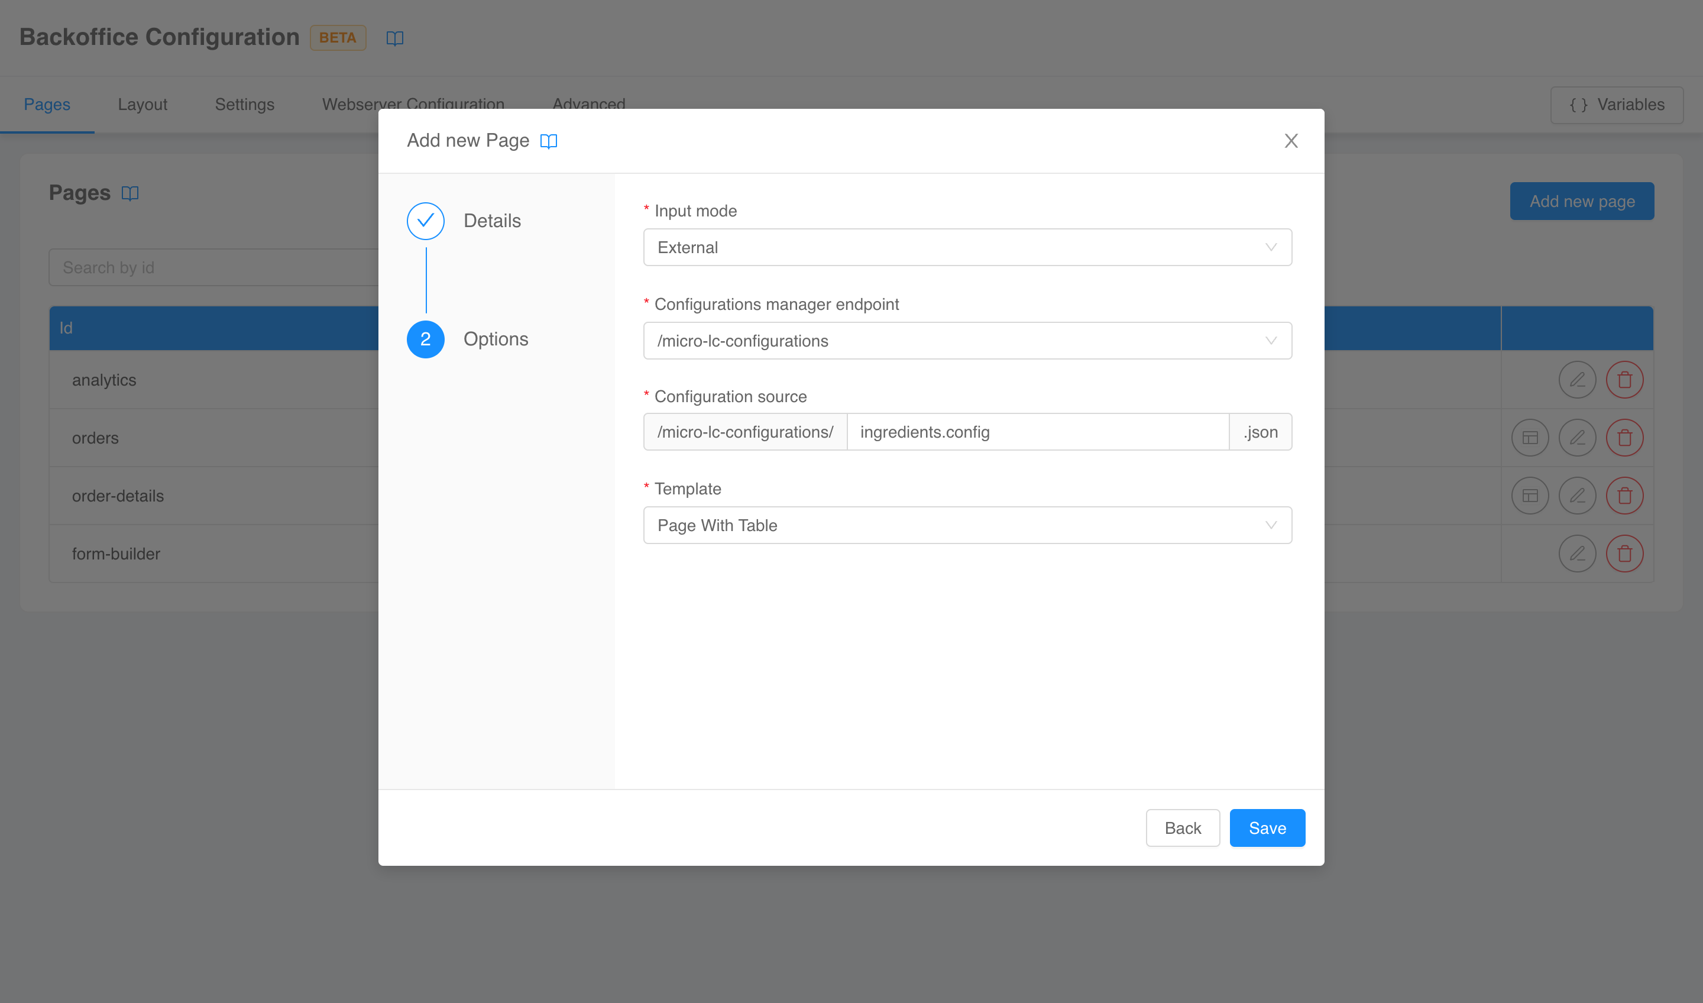Go Back in the Add new Page dialog
The image size is (1703, 1003).
pos(1183,827)
